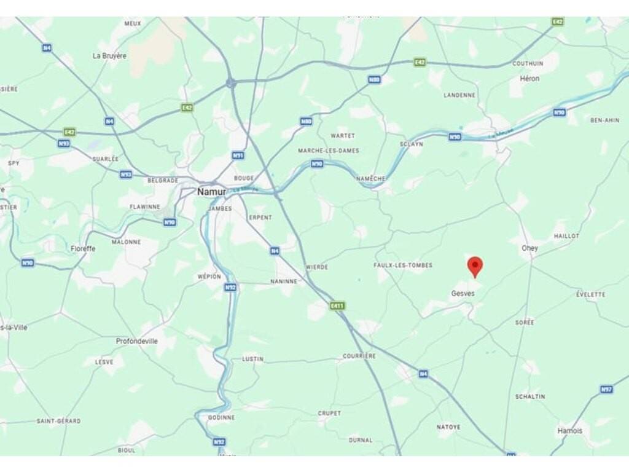Select the Namur city label
Screen dimensions: 629x472
point(211,192)
